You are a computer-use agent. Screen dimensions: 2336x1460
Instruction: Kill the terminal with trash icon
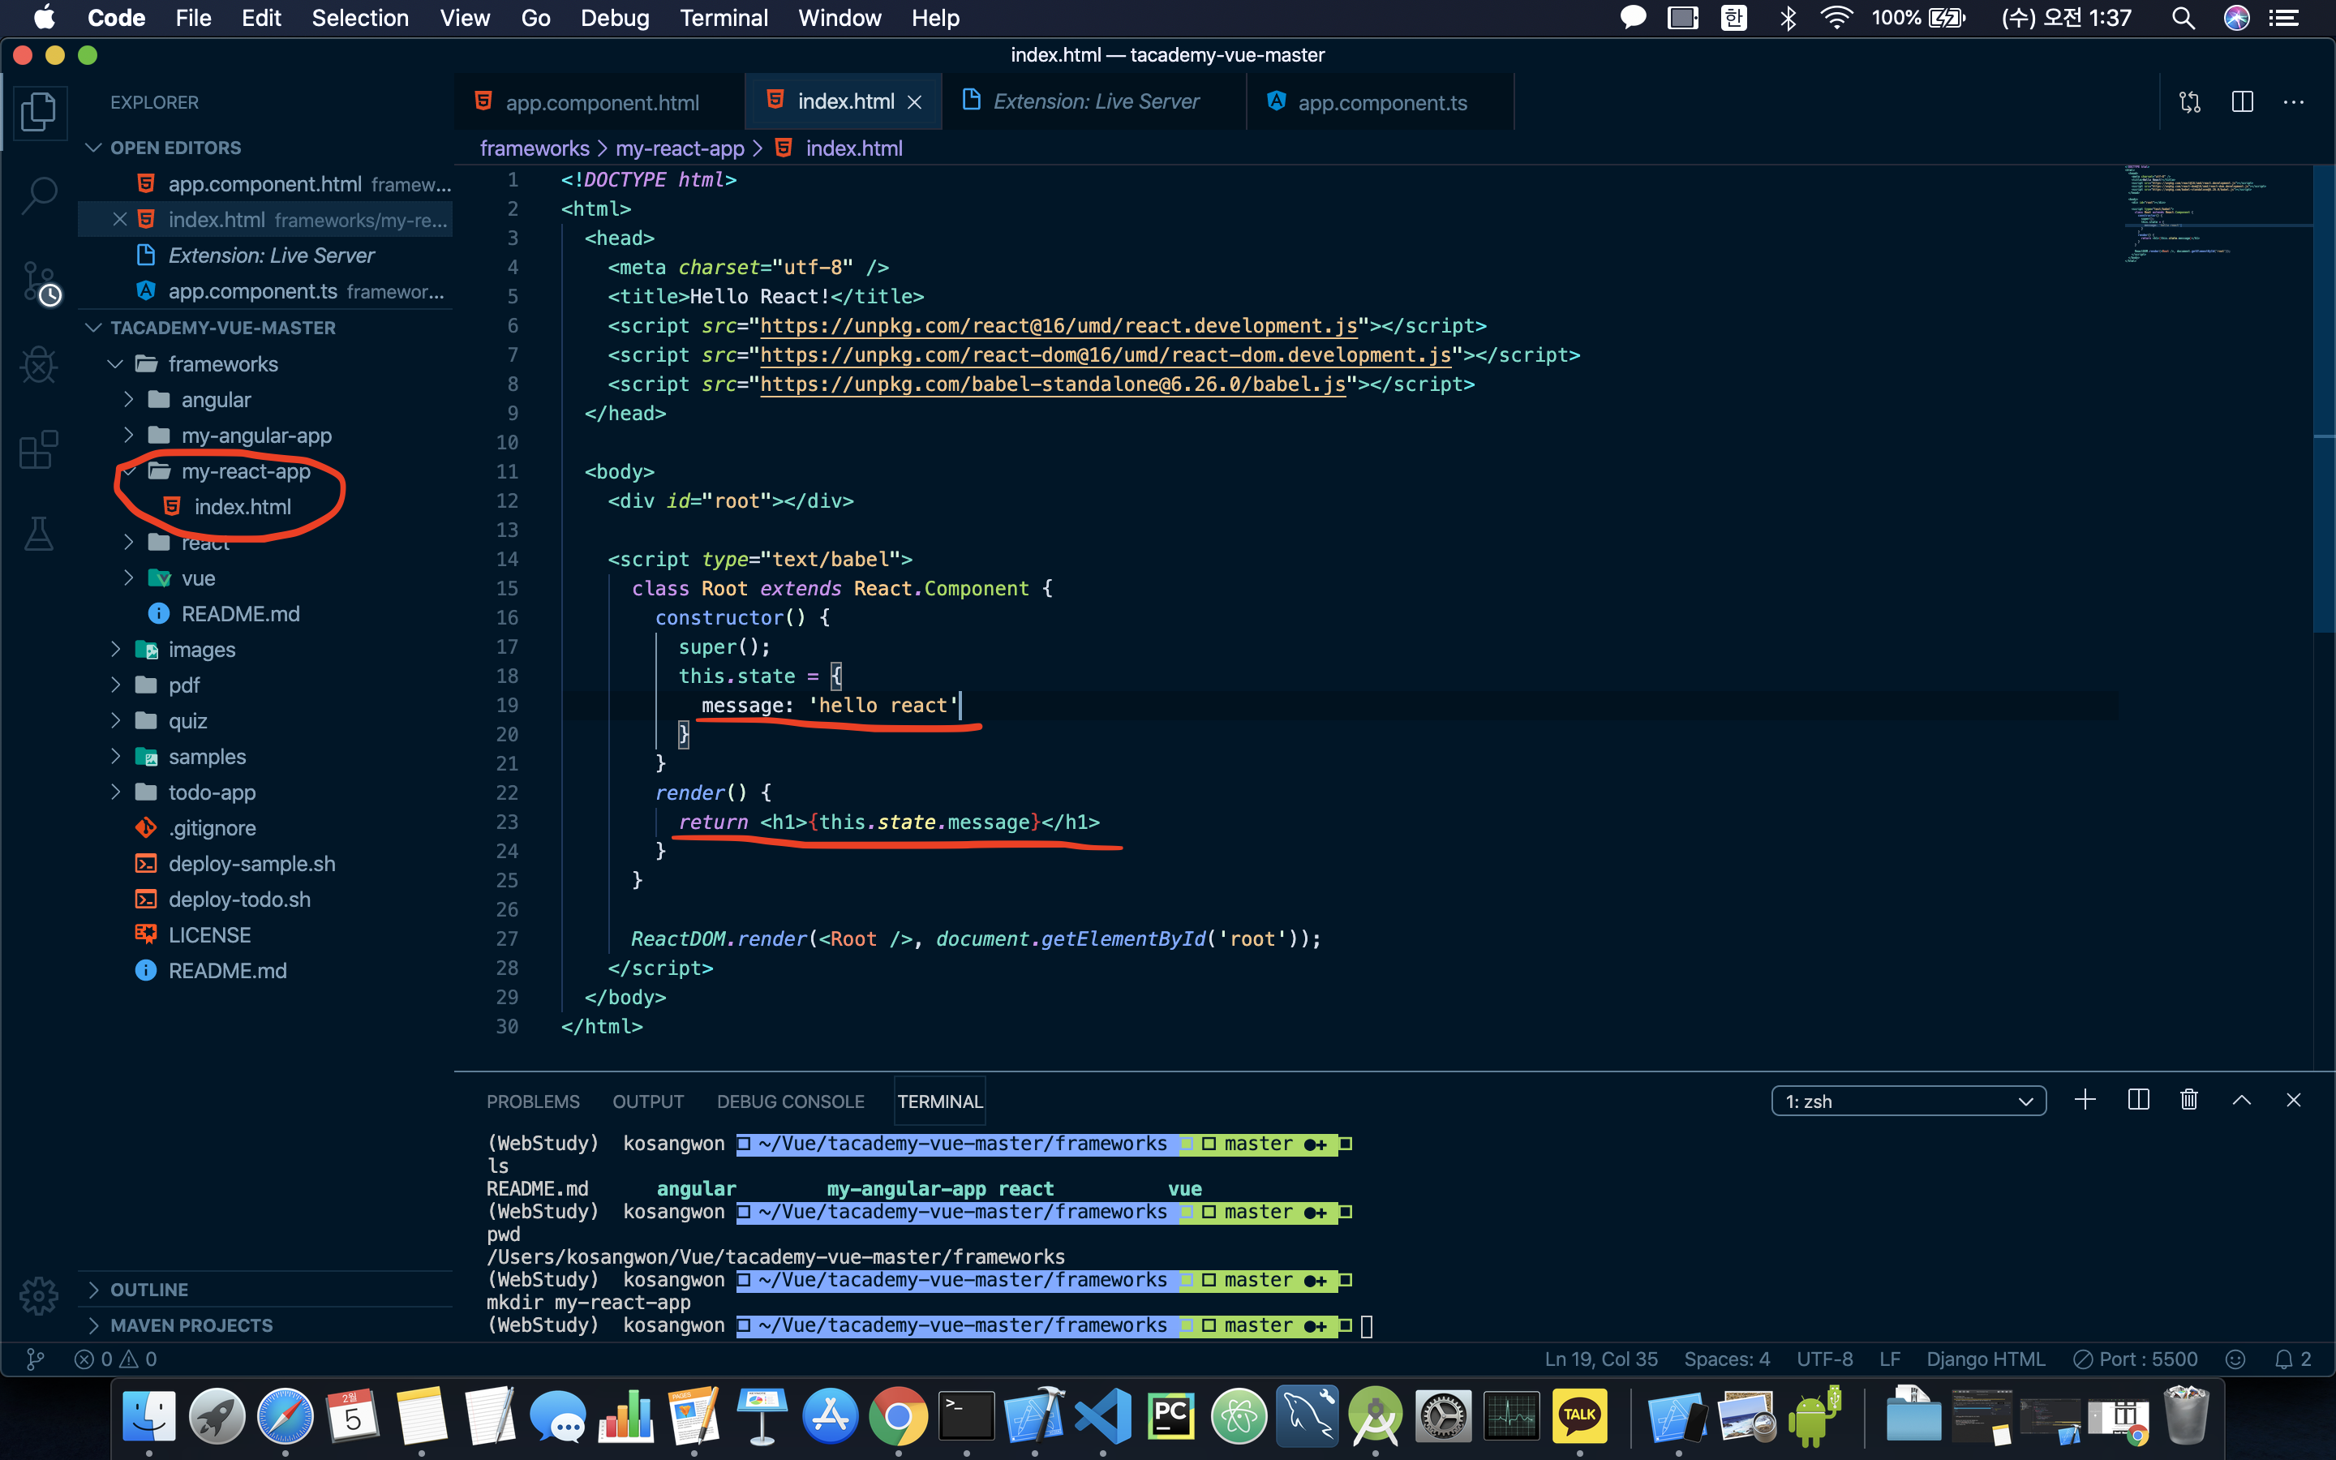coord(2188,1100)
